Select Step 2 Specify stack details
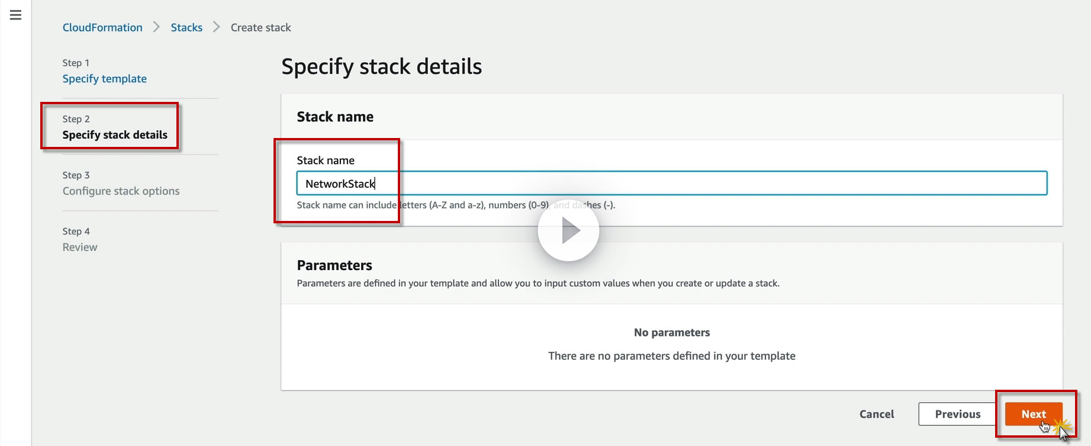Image resolution: width=1091 pixels, height=446 pixels. tap(115, 135)
